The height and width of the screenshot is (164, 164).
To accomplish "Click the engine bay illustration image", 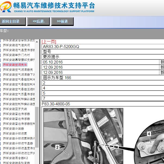I will point(83,136).
